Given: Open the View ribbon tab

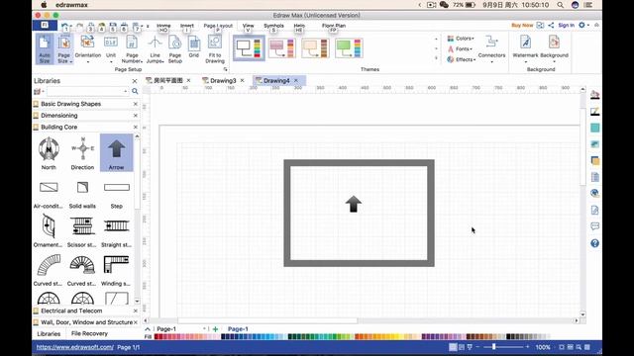Looking at the screenshot, I should tap(248, 26).
